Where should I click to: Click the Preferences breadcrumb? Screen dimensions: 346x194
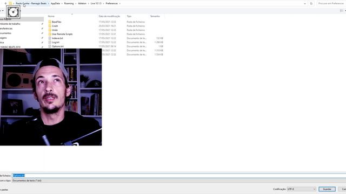point(112,4)
